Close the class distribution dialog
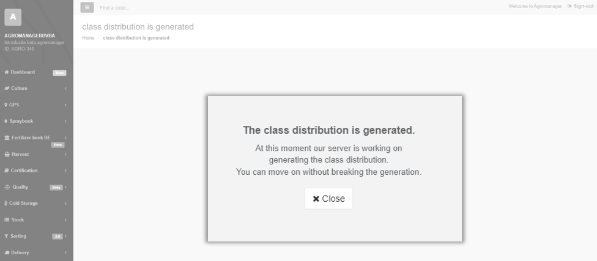Image resolution: width=597 pixels, height=261 pixels. click(328, 199)
